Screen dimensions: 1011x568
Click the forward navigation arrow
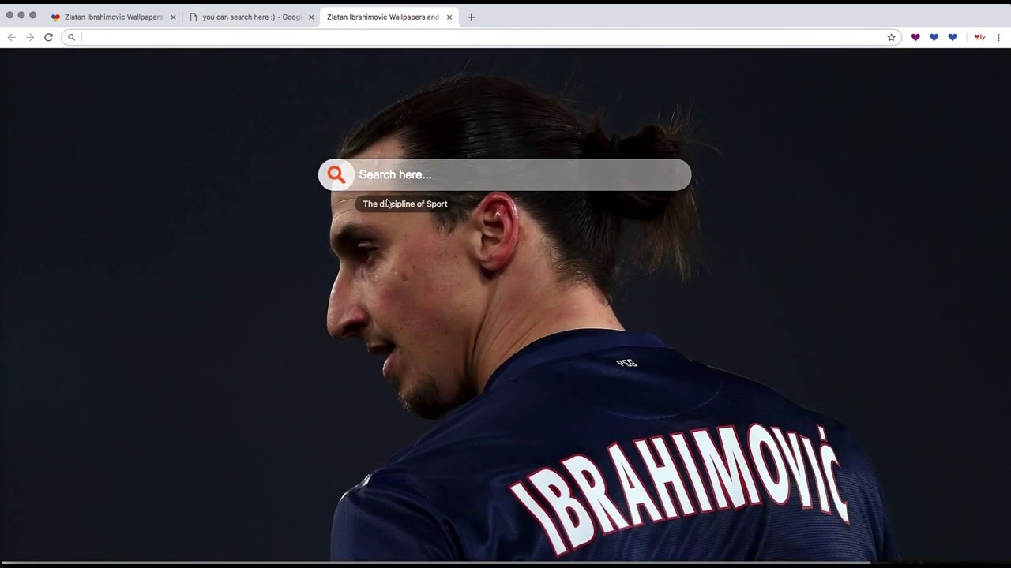29,37
